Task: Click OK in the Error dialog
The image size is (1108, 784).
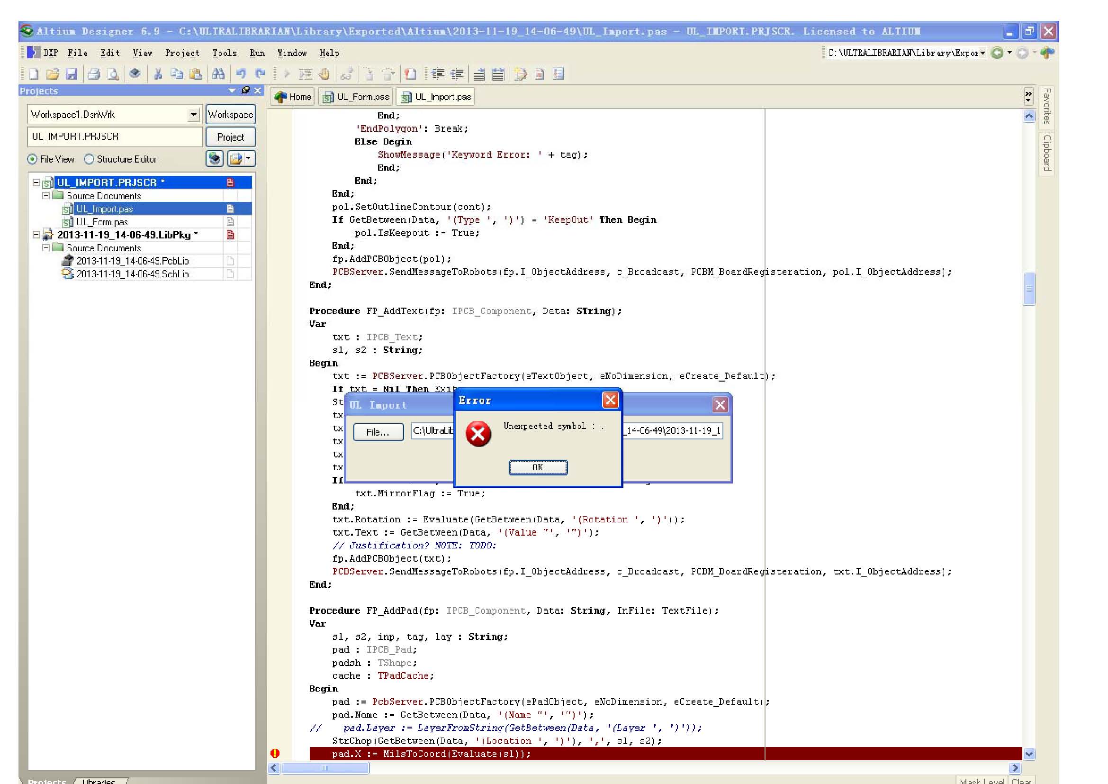Action: click(538, 467)
